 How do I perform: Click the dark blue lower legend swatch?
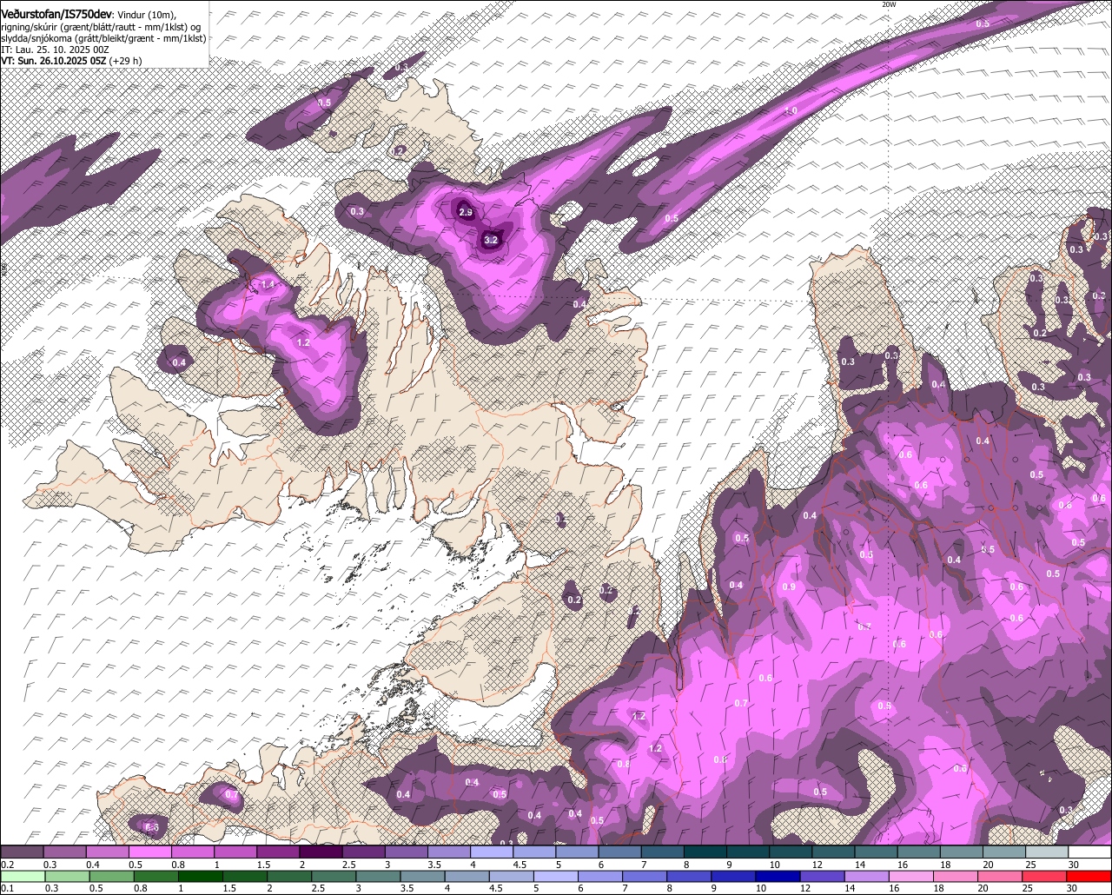778,876
